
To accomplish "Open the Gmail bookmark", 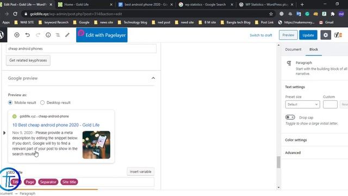I will point(326,22).
